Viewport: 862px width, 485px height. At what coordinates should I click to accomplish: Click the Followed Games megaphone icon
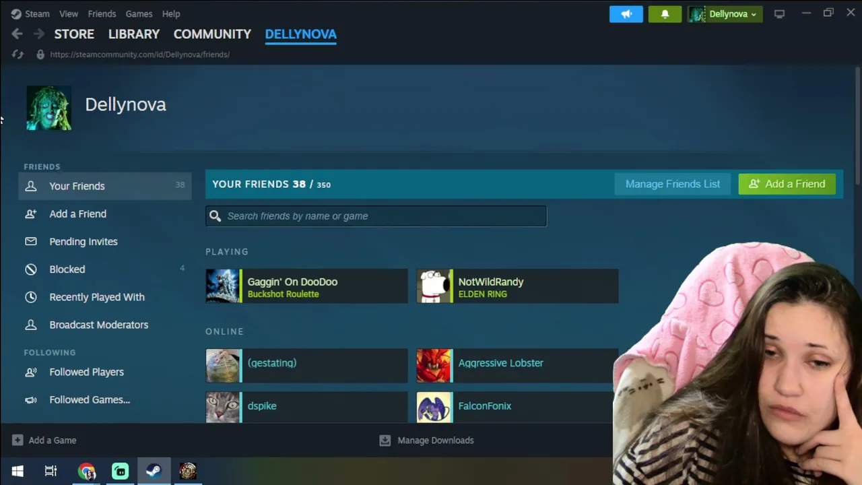(x=31, y=399)
